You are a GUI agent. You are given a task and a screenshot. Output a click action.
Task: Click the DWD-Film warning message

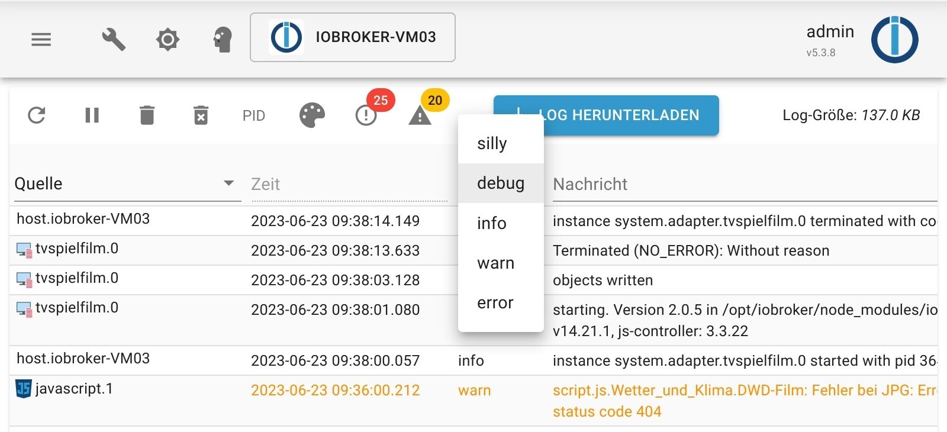[745, 401]
